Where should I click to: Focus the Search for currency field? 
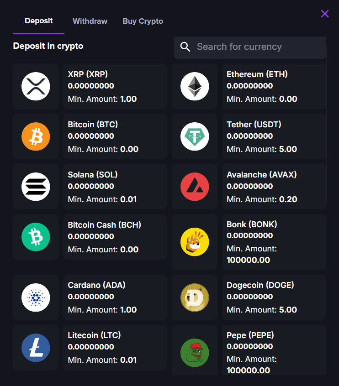pyautogui.click(x=250, y=47)
